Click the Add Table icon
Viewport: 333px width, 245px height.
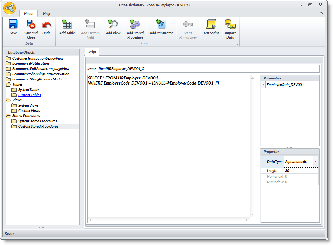click(x=67, y=25)
